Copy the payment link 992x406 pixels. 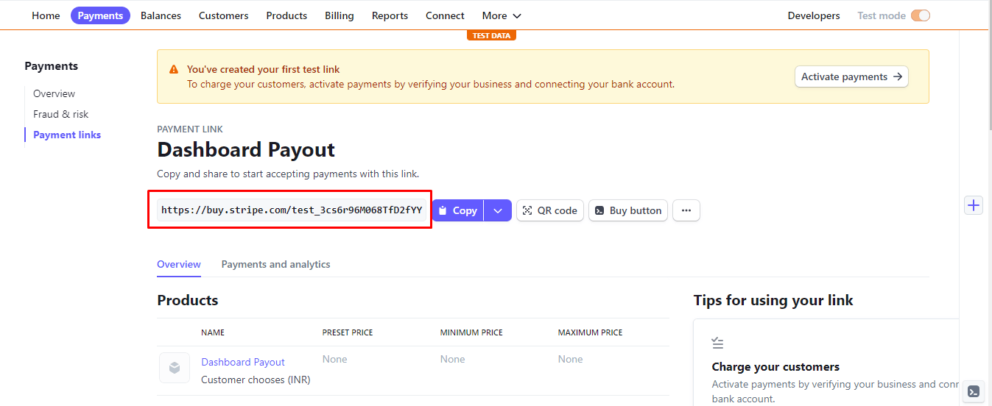click(458, 210)
